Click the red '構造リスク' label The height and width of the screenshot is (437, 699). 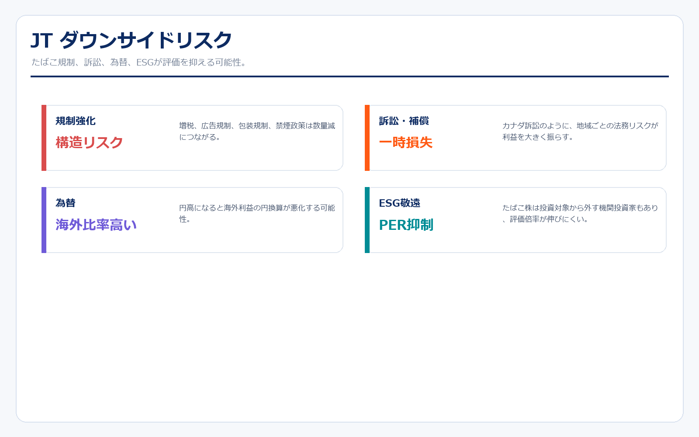(x=89, y=142)
